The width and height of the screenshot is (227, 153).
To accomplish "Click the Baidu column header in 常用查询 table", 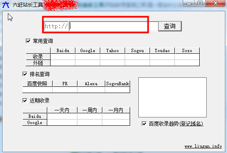I will pyautogui.click(x=63, y=50).
